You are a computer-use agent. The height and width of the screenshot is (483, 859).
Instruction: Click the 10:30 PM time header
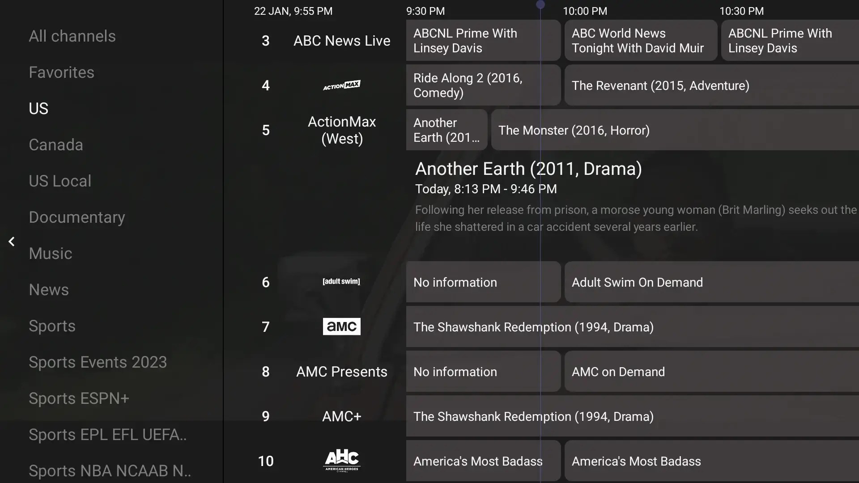click(x=741, y=11)
